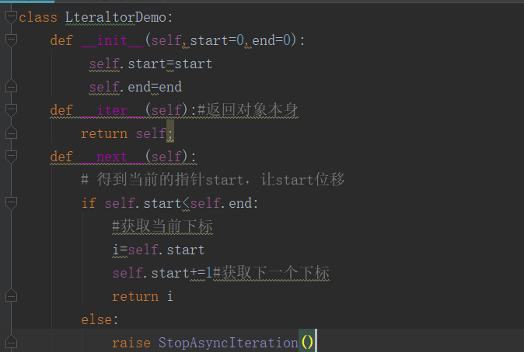This screenshot has height=352, width=524.
Task: Click the comment 返回对象本身
Action: coord(251,110)
